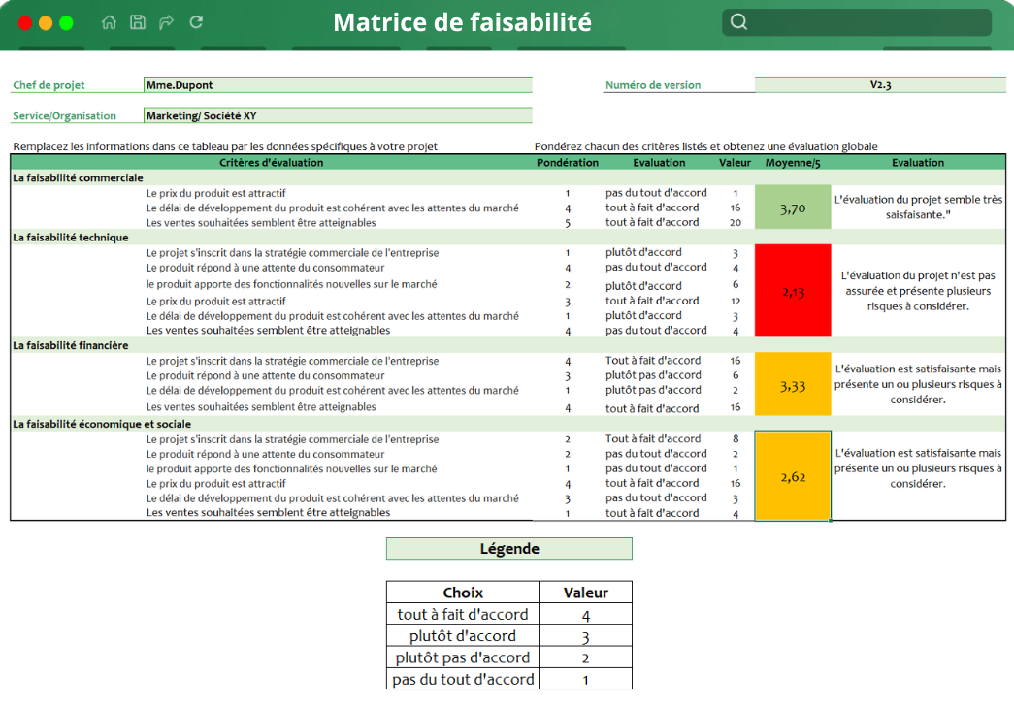Click the Home icon in the toolbar
The width and height of the screenshot is (1014, 705).
tap(109, 21)
